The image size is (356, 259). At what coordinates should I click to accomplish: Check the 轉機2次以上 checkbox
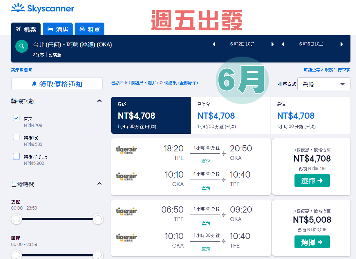click(x=16, y=156)
